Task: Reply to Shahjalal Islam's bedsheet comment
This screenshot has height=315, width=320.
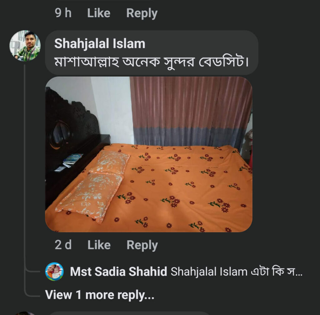Action: point(142,245)
